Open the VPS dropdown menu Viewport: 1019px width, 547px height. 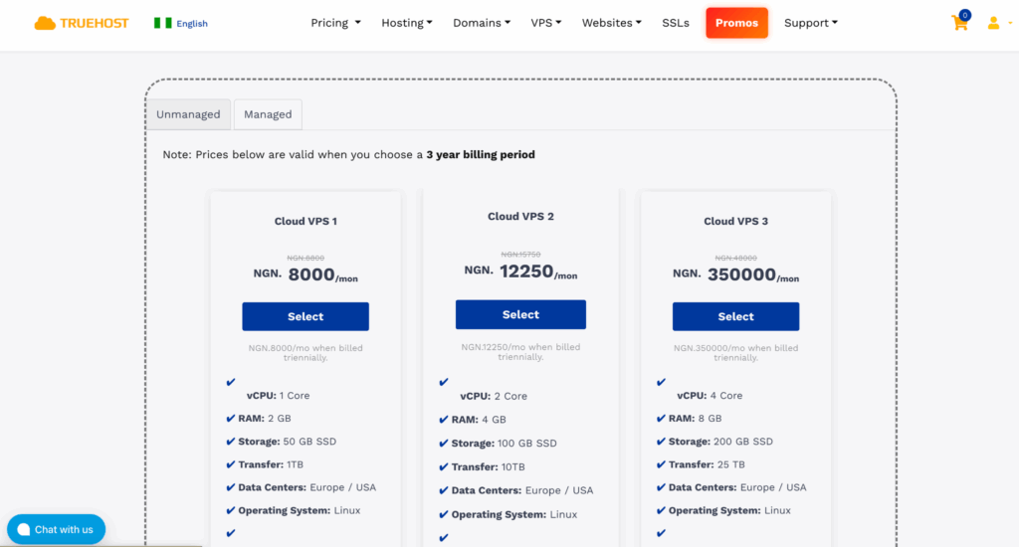point(546,23)
